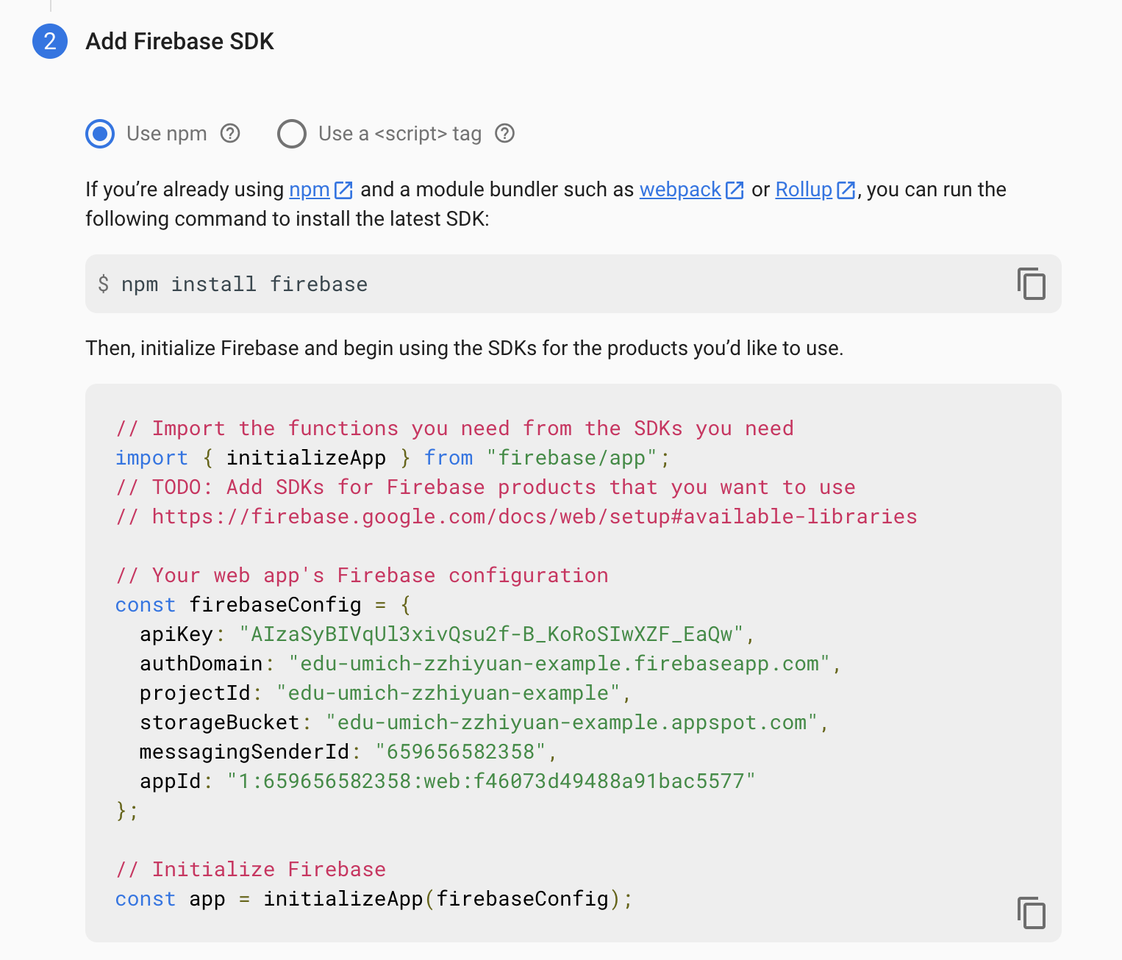The height and width of the screenshot is (960, 1122).
Task: Click the step 2 number badge
Action: pos(50,41)
